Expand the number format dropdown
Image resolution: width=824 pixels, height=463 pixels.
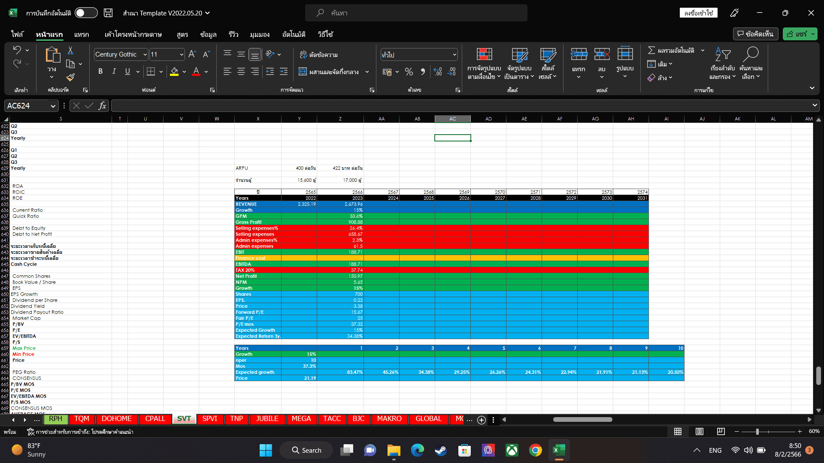click(x=454, y=54)
